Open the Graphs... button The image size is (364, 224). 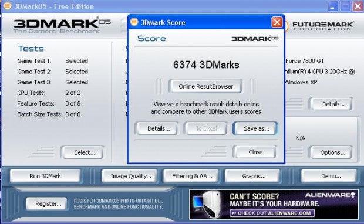pos(253,176)
